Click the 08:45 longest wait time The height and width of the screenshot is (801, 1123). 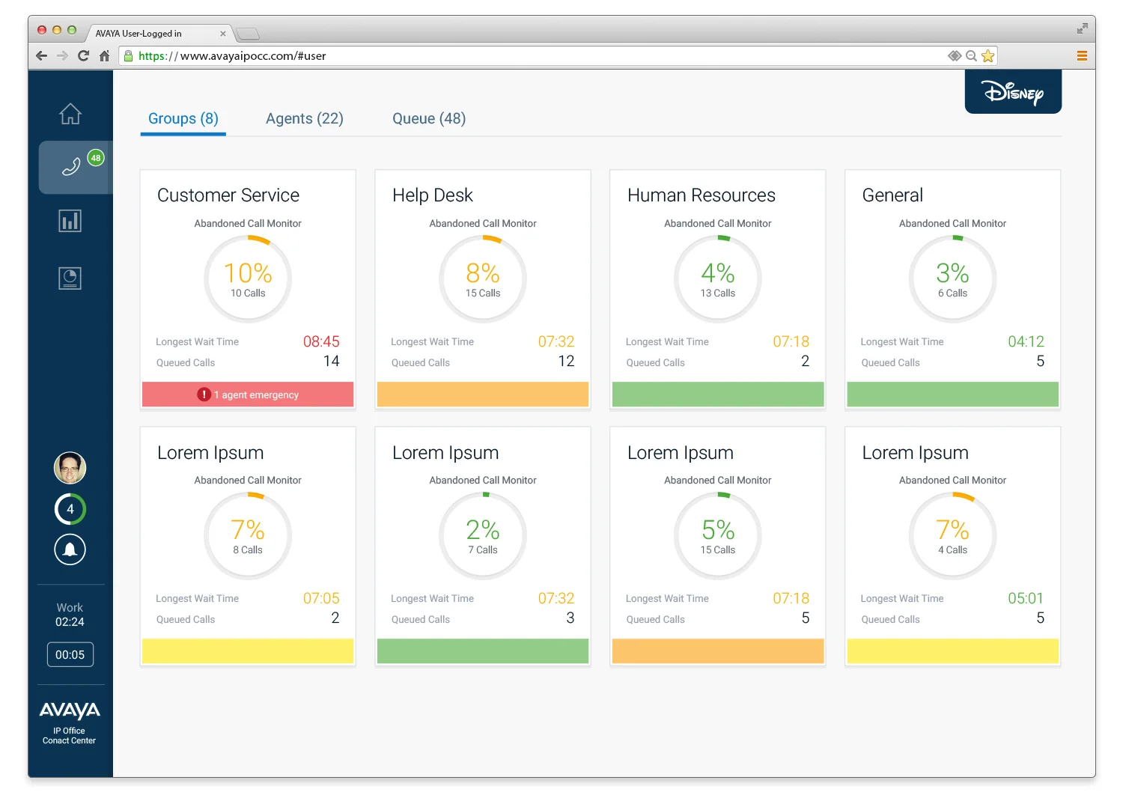(x=321, y=341)
